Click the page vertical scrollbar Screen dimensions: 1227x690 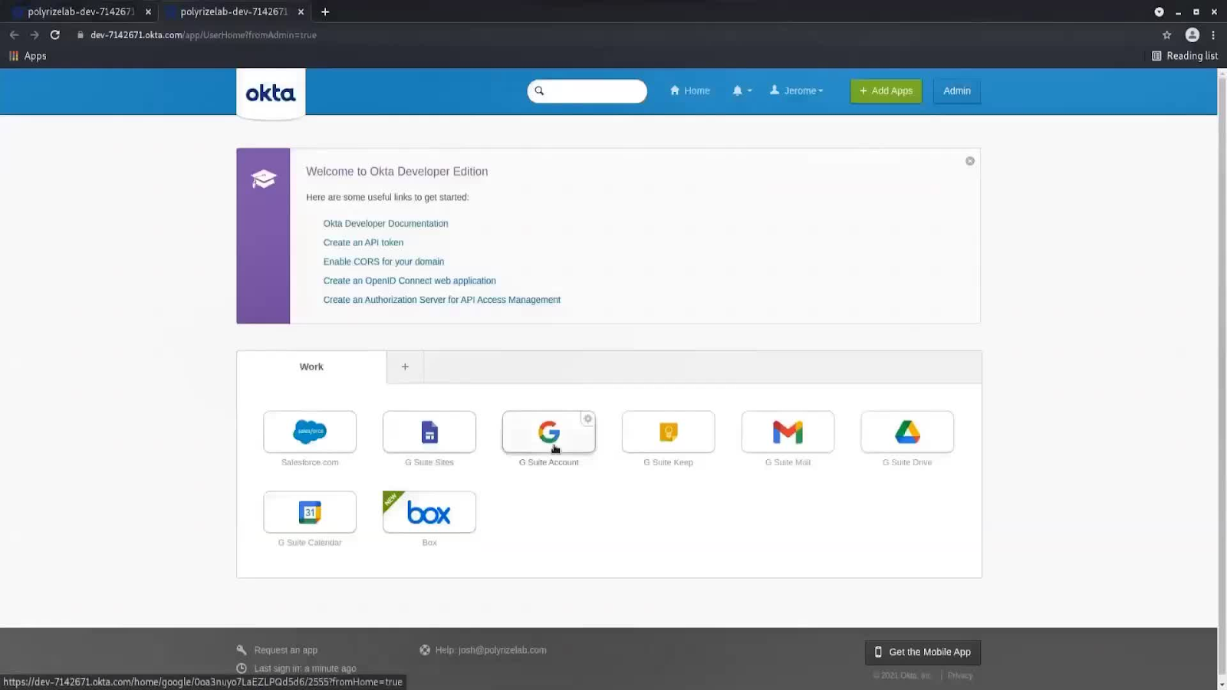click(1222, 376)
